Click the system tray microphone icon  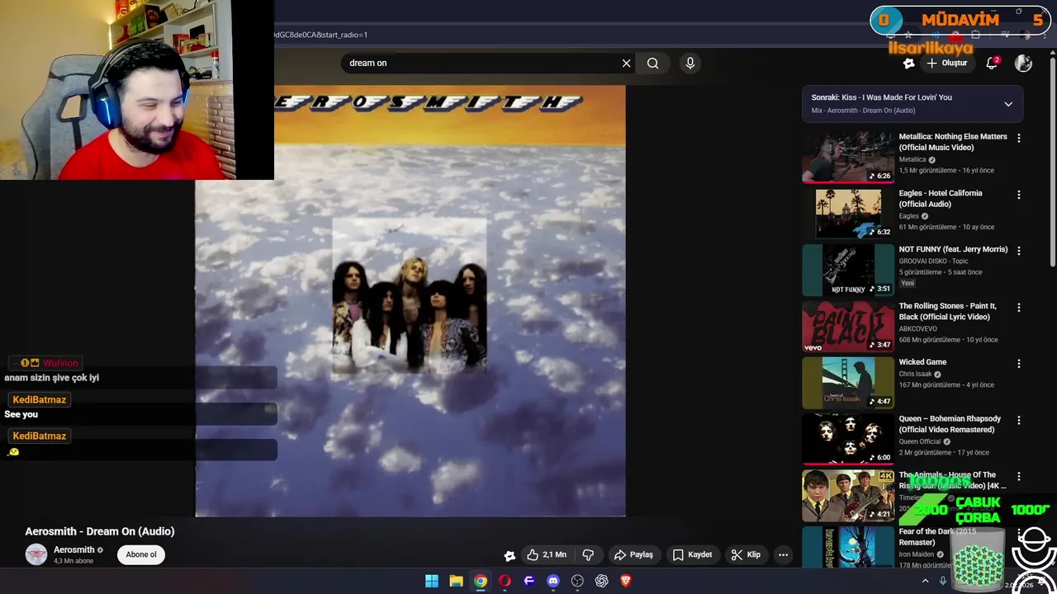[x=942, y=581]
